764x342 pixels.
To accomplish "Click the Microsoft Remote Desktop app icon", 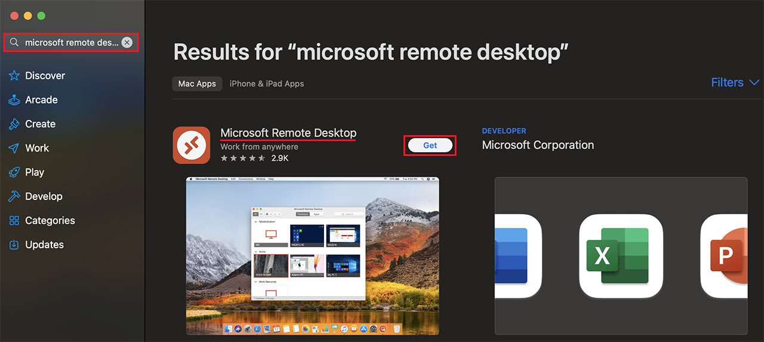I will pyautogui.click(x=192, y=145).
